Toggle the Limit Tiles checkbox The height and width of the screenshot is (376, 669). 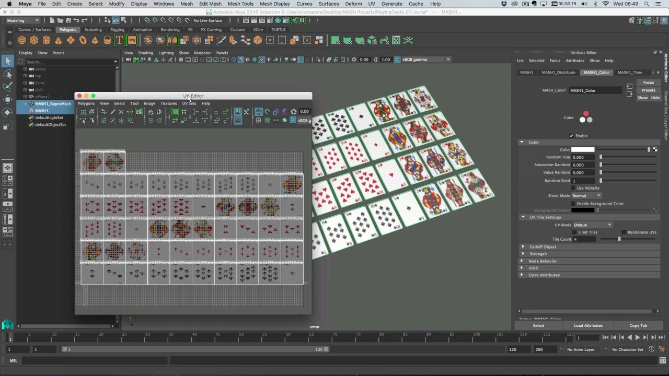point(575,232)
